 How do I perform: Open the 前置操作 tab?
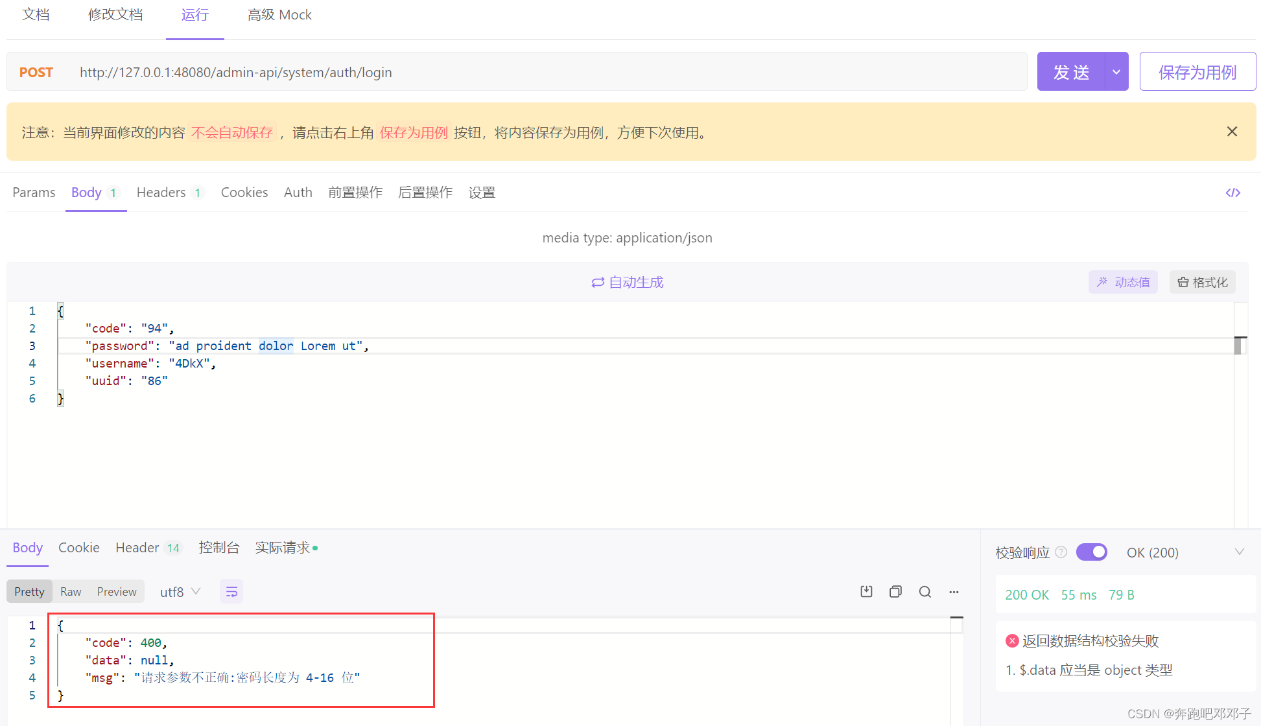(x=355, y=193)
